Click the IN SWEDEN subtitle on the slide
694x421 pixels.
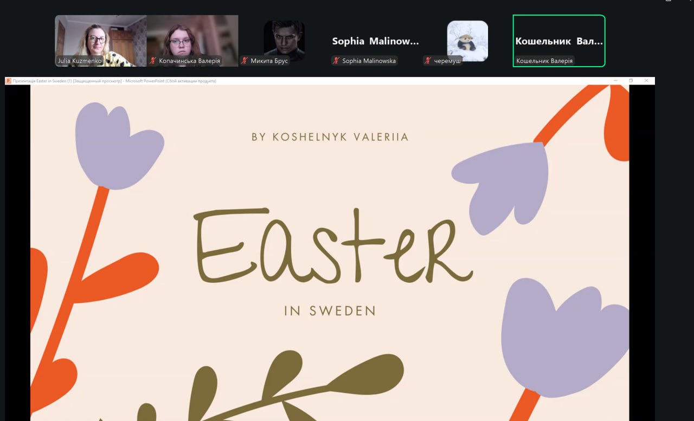[x=330, y=311]
